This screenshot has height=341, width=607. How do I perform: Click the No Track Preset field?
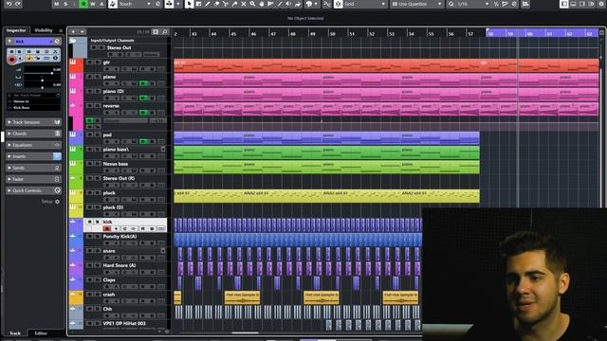(x=34, y=95)
